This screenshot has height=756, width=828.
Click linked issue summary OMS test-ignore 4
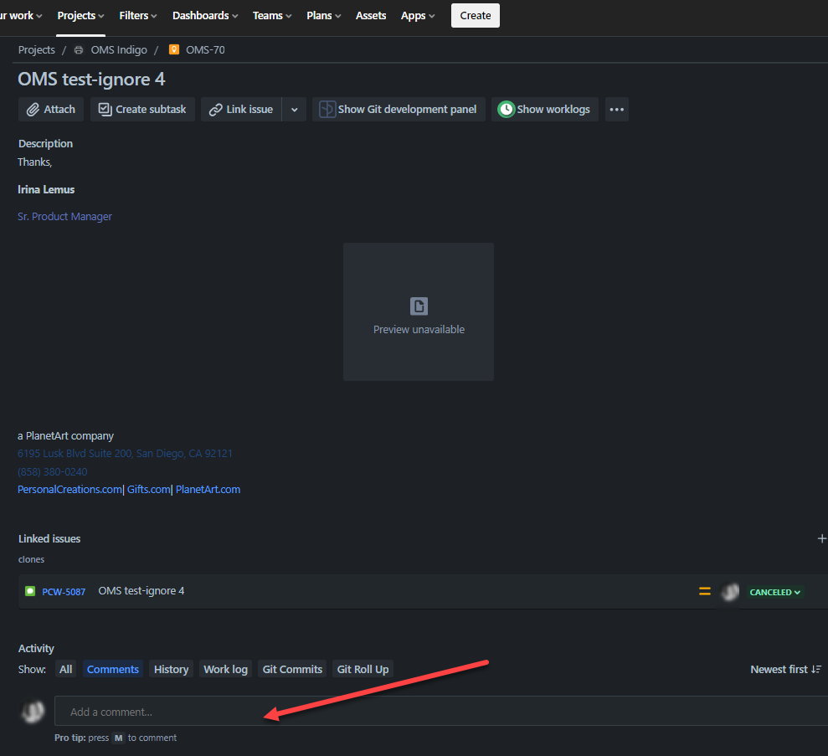(141, 591)
